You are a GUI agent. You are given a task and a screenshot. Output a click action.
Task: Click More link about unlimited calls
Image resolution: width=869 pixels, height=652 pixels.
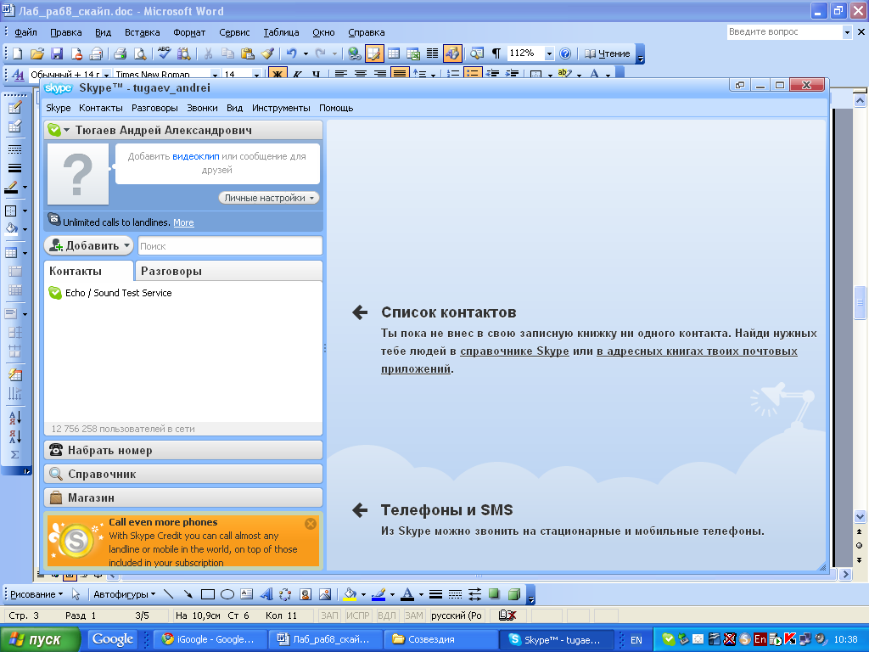tap(183, 223)
